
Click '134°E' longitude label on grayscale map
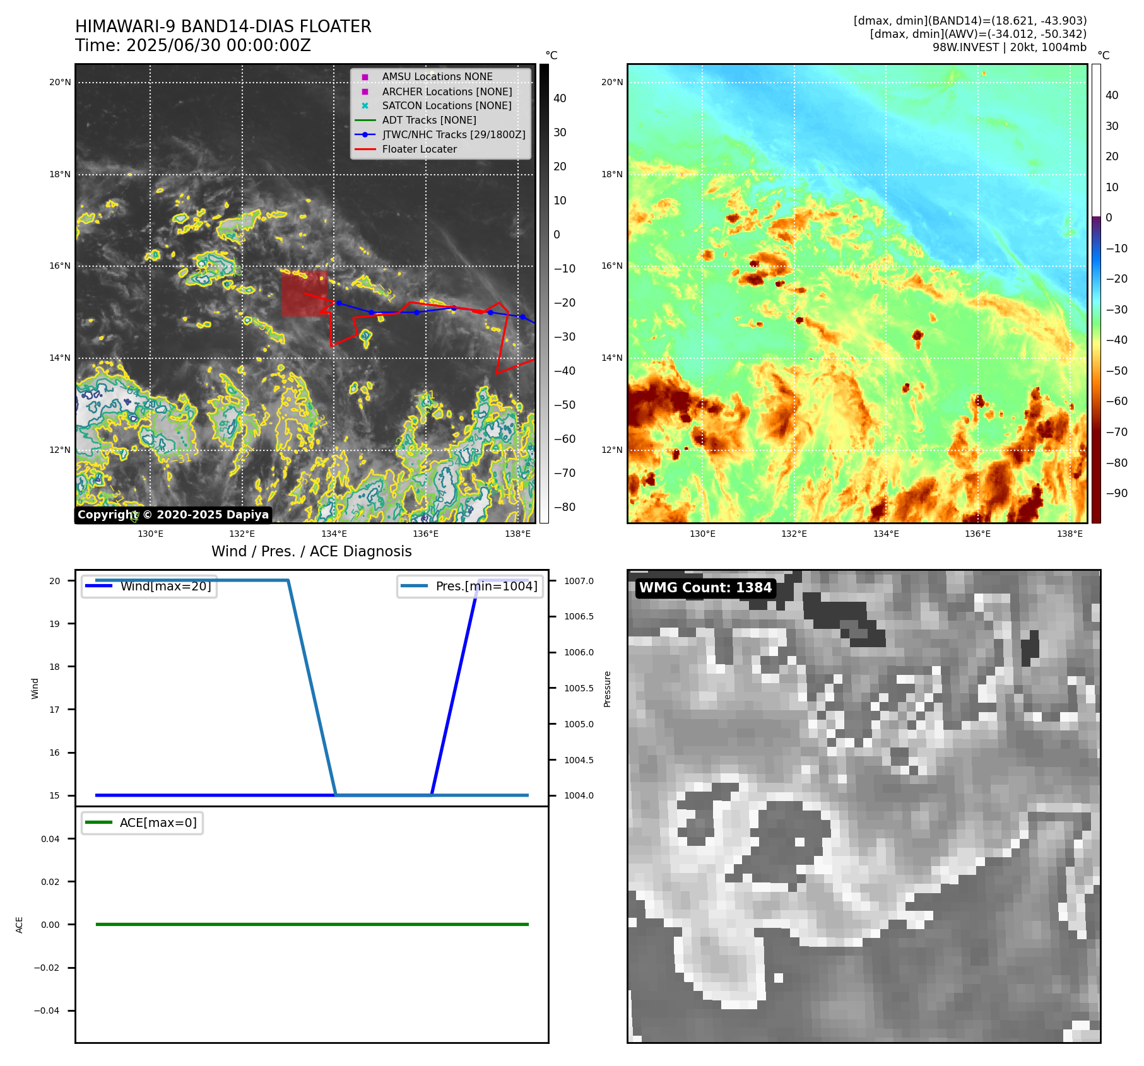(334, 534)
